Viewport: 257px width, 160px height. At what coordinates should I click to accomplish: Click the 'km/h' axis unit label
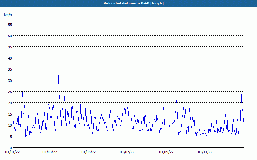pos(8,15)
